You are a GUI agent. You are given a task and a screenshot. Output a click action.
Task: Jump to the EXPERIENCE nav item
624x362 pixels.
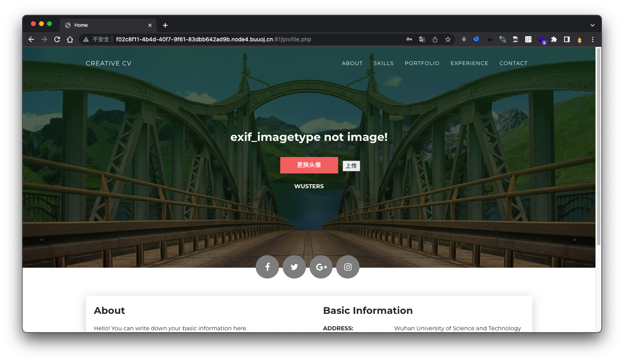(x=469, y=63)
